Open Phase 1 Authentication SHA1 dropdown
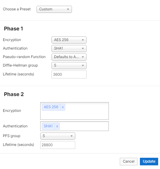 (x=69, y=48)
